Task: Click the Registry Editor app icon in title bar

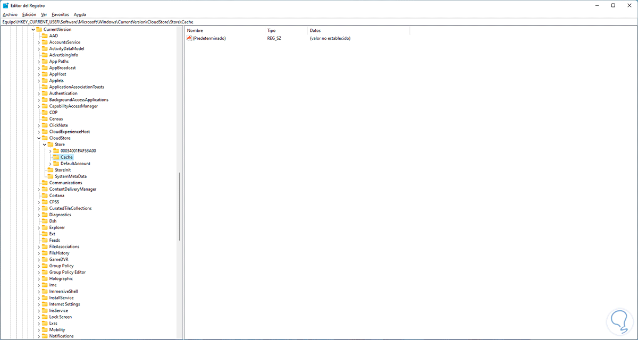Action: pos(5,5)
